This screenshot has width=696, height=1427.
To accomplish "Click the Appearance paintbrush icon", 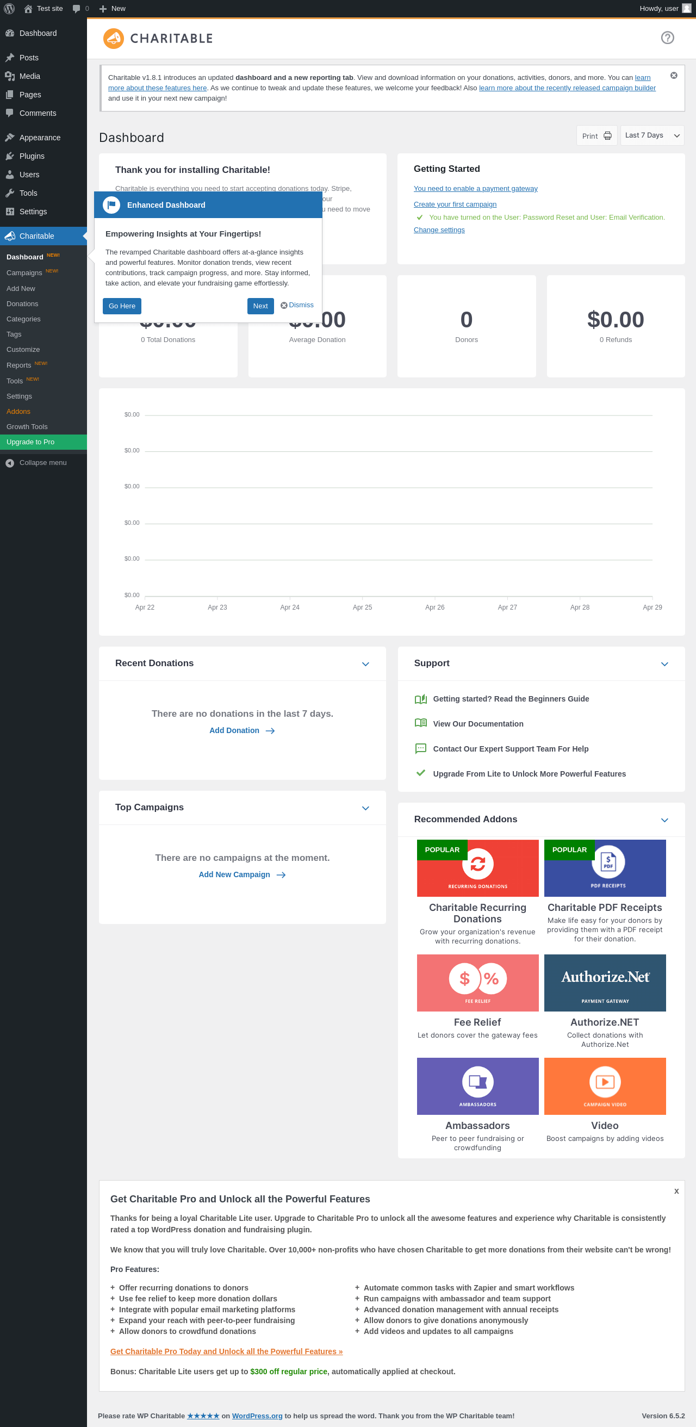I will tap(9, 138).
